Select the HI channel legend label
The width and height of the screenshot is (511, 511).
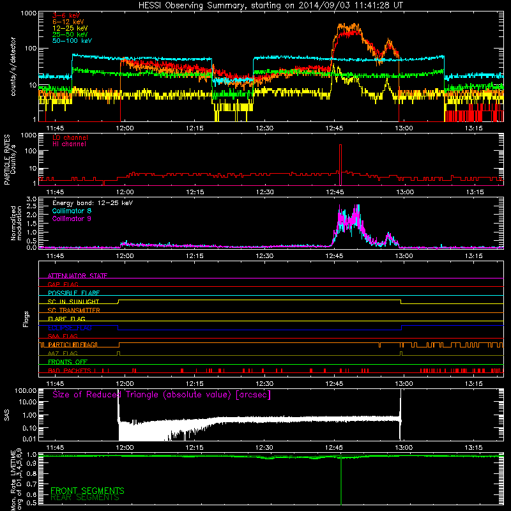(70, 144)
